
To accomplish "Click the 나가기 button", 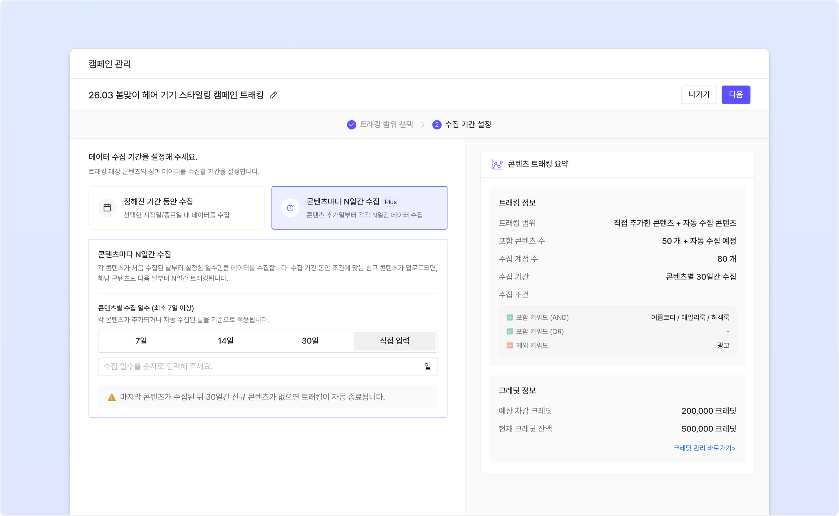I will pyautogui.click(x=699, y=95).
